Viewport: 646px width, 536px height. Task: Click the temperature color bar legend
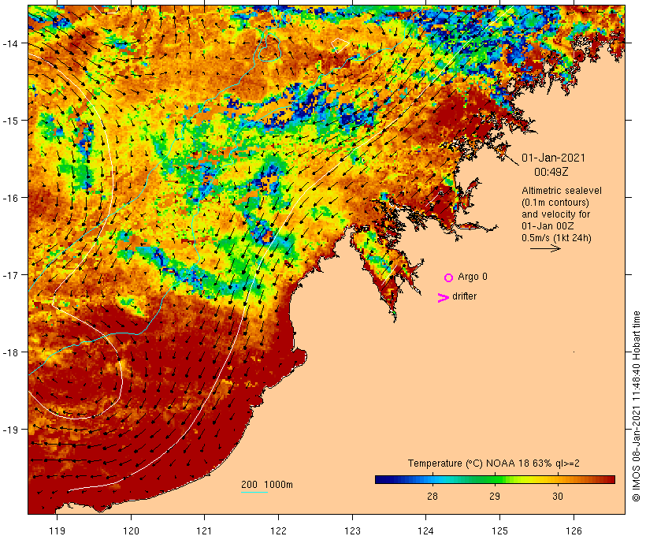pos(495,479)
